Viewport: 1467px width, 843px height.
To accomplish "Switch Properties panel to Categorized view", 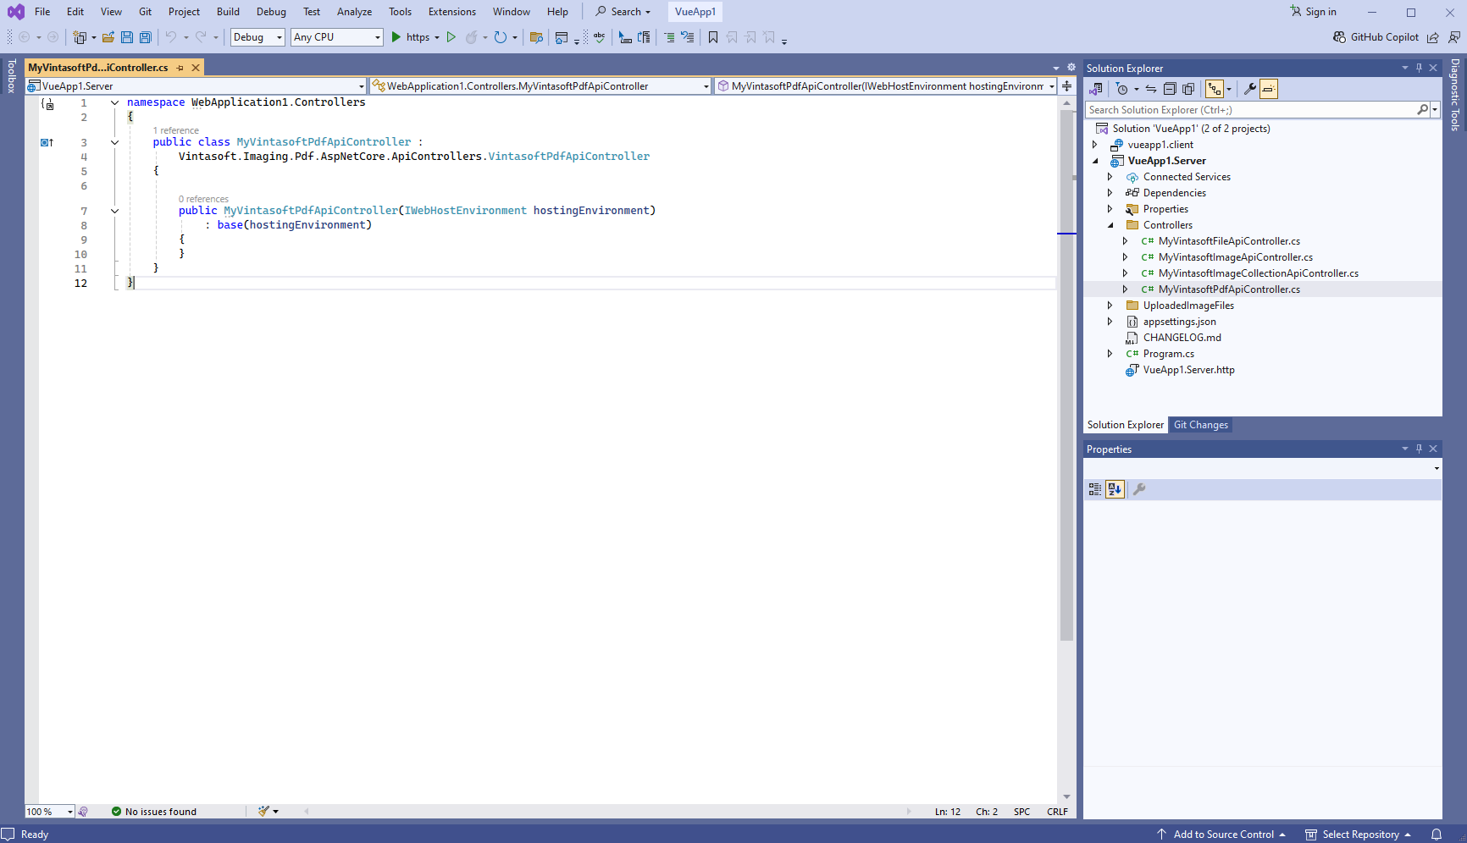I will [1095, 489].
